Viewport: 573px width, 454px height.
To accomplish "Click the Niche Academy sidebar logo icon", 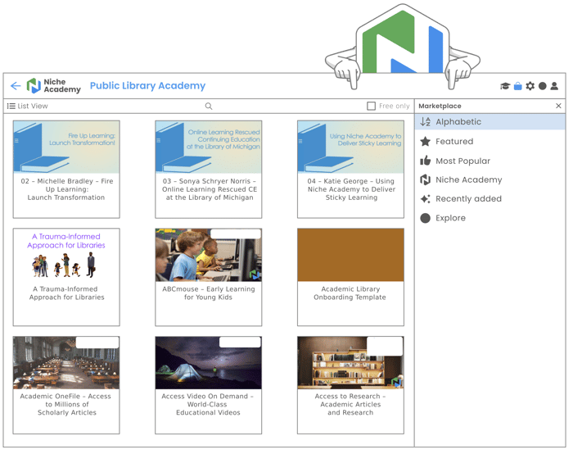I will tap(426, 179).
